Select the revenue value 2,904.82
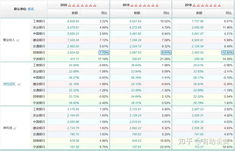The height and width of the screenshot is (151, 235). coord(73,53)
